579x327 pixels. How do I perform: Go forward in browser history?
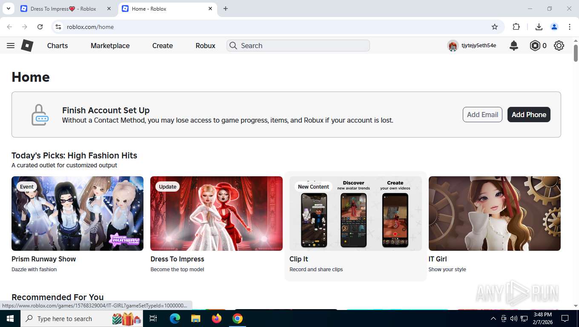click(25, 27)
